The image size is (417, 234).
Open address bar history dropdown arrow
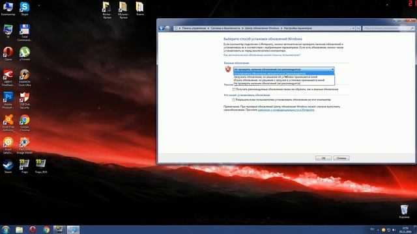pyautogui.click(x=353, y=28)
